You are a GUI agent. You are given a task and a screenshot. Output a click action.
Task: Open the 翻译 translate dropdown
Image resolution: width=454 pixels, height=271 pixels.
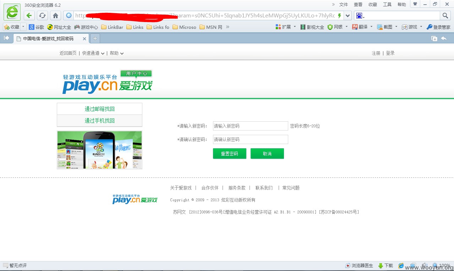tap(362, 27)
